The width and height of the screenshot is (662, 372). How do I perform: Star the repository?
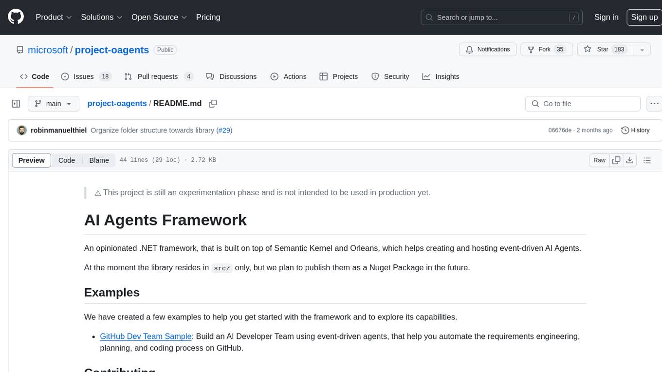605,50
